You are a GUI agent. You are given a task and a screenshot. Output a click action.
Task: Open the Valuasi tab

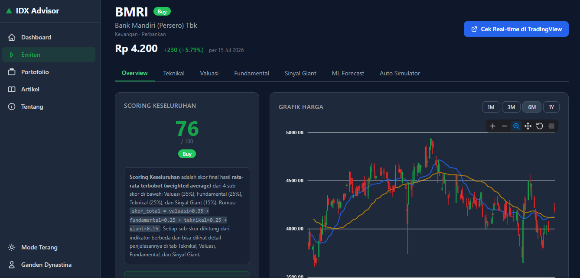[209, 73]
